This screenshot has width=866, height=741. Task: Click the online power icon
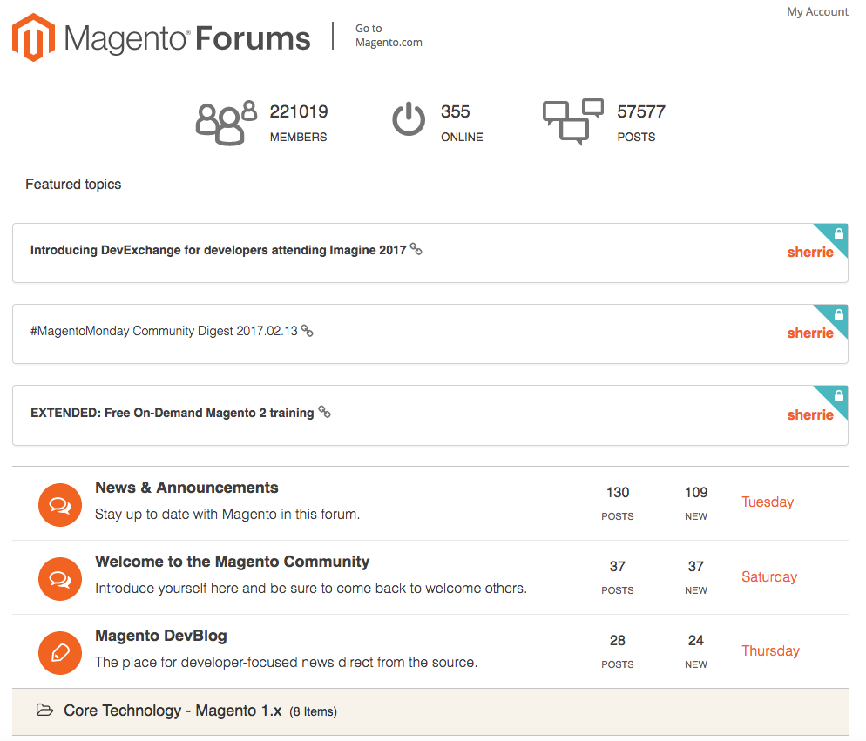pos(409,118)
